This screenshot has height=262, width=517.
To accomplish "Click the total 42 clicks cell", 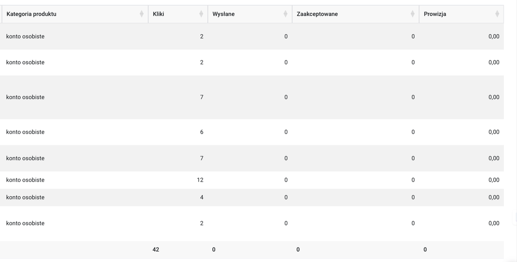I will click(156, 249).
